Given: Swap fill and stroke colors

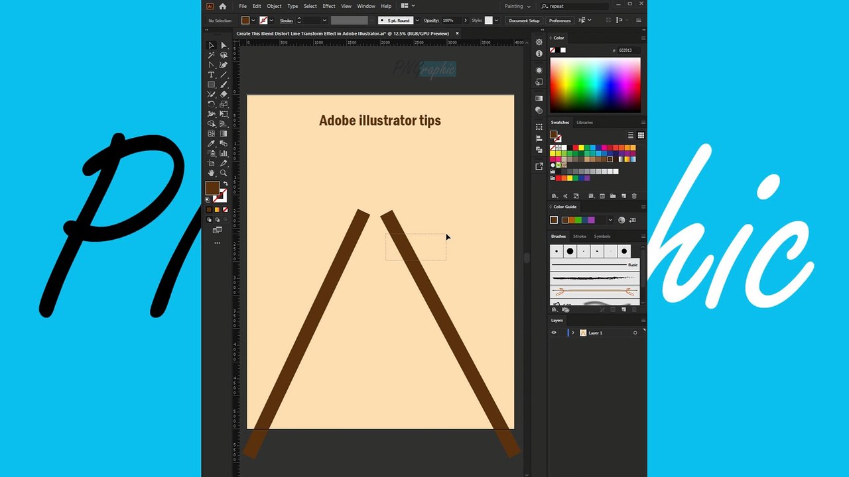Looking at the screenshot, I should pos(225,184).
